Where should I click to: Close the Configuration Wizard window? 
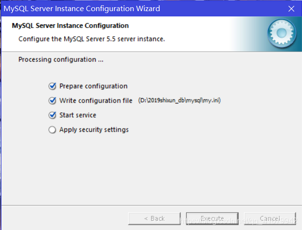click(291, 9)
